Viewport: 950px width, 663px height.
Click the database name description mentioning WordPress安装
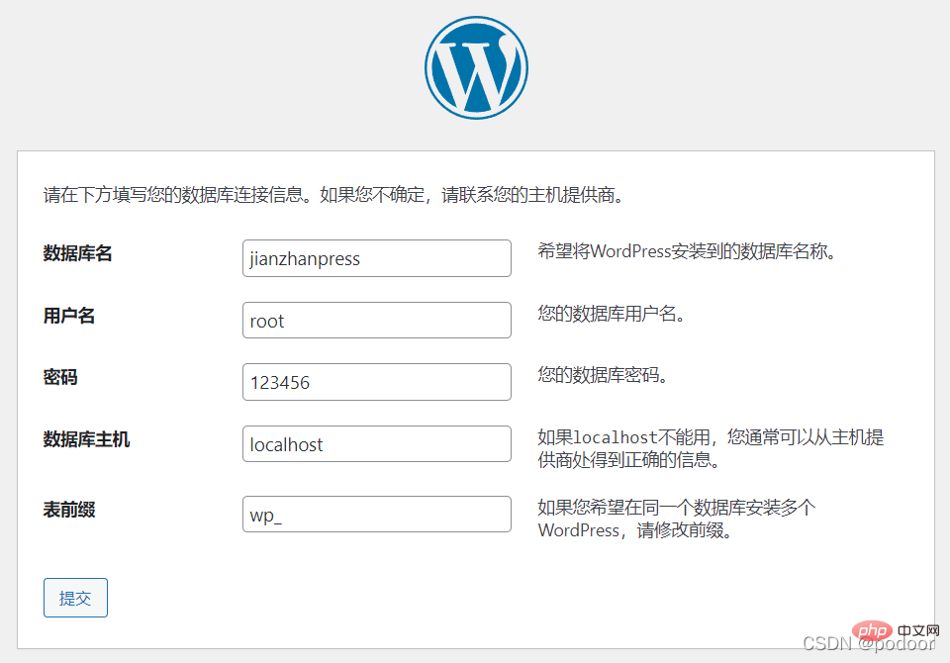pyautogui.click(x=688, y=251)
